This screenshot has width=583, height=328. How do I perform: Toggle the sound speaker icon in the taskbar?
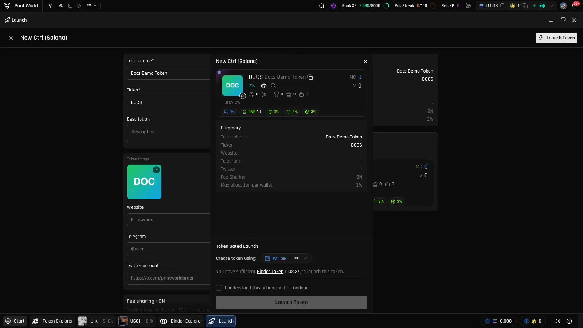(x=557, y=321)
